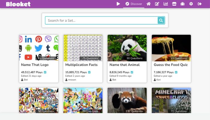
Task: Open the Multiplication Facts table thumbnail
Action: click(83, 48)
